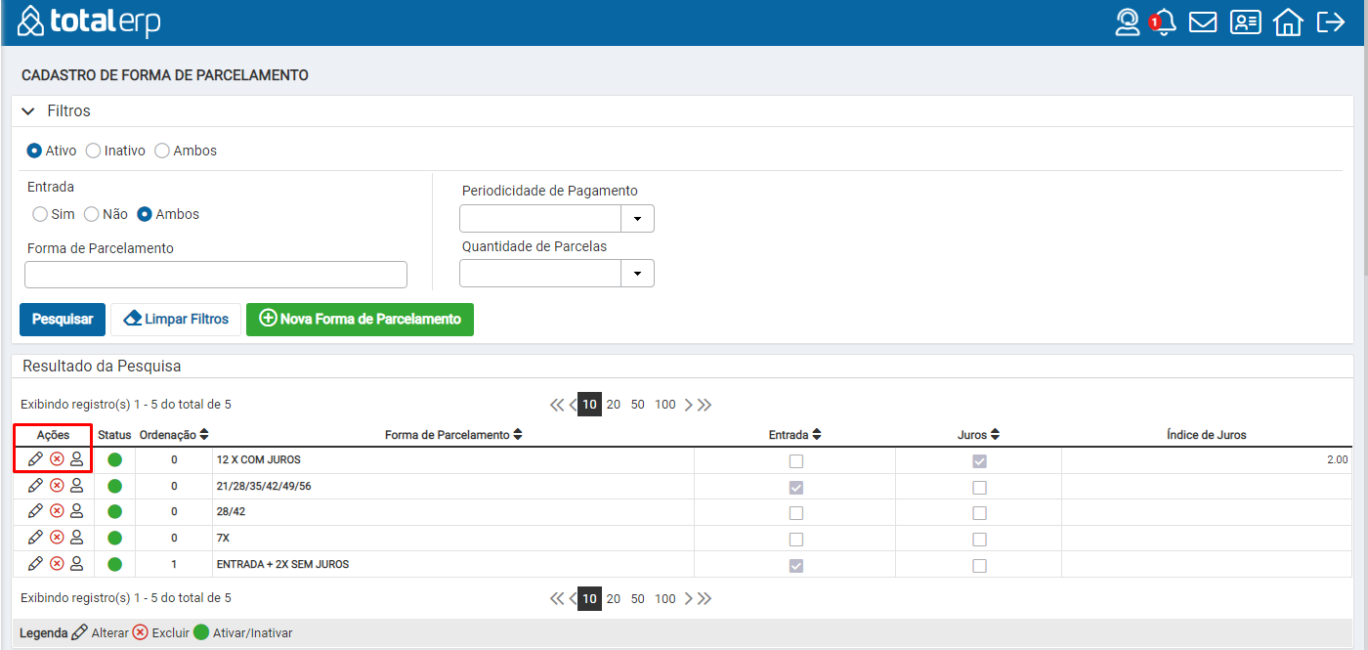Edit the 12 X COM JUROS row

35,459
